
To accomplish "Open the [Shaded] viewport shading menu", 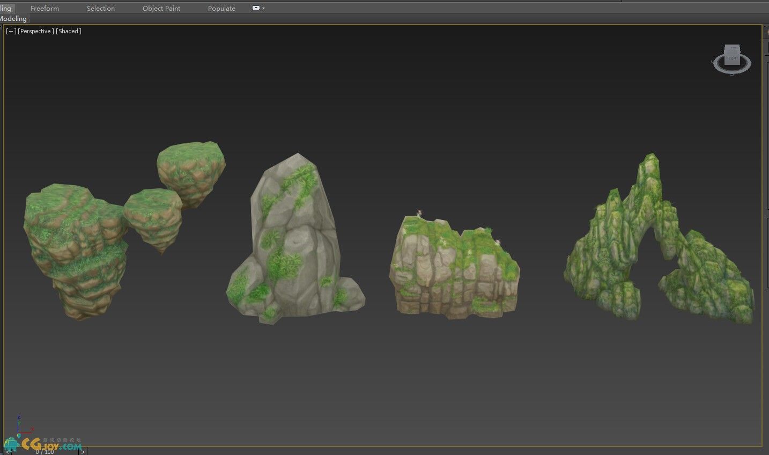I will [69, 31].
